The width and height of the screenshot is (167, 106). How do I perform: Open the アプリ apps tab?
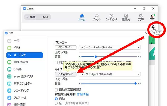[x=141, y=18]
